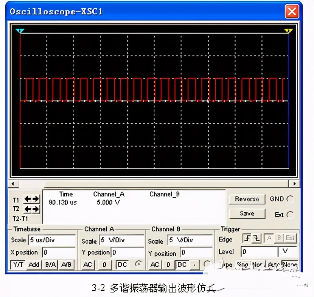The image size is (314, 297).
Task: Enable AC coupling on Channel A
Action: (87, 265)
